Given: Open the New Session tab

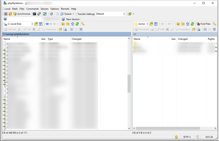Looking at the screenshot, I should [71, 19].
